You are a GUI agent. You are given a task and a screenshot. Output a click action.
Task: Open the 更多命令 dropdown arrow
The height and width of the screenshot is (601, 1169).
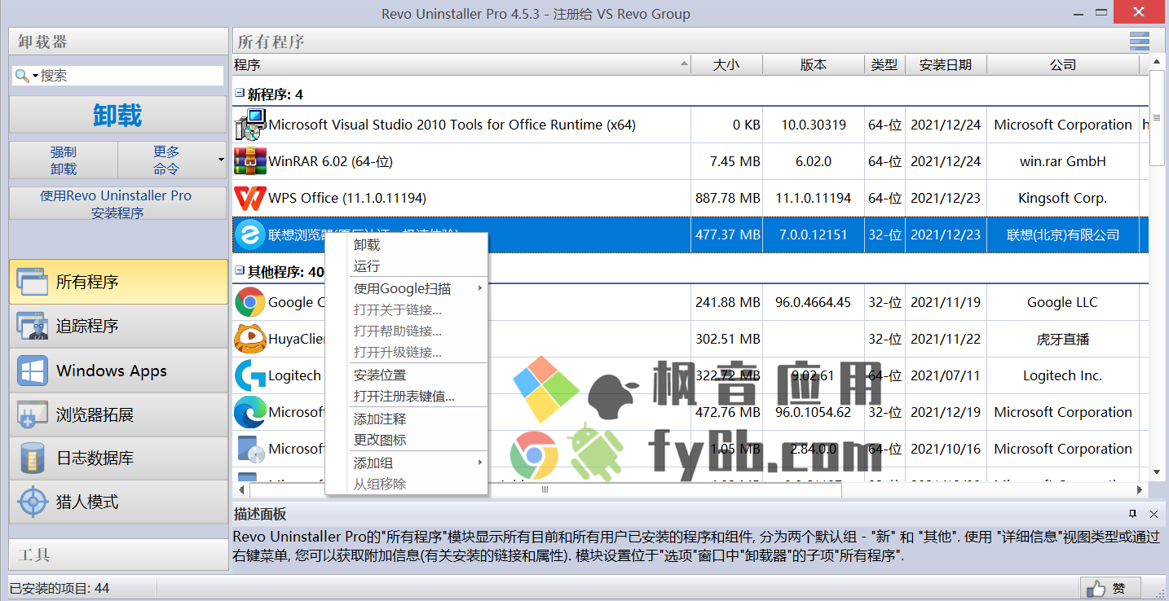tap(221, 160)
